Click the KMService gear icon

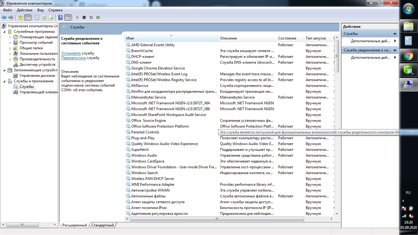coord(128,86)
